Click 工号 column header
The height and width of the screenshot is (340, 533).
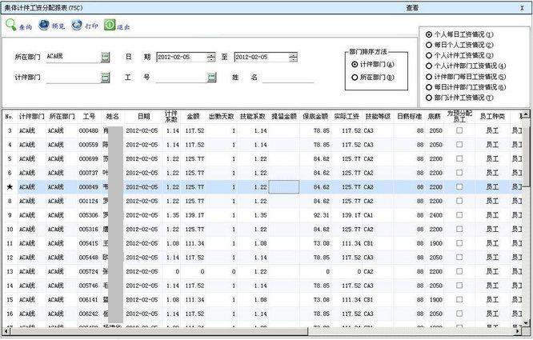(x=89, y=117)
